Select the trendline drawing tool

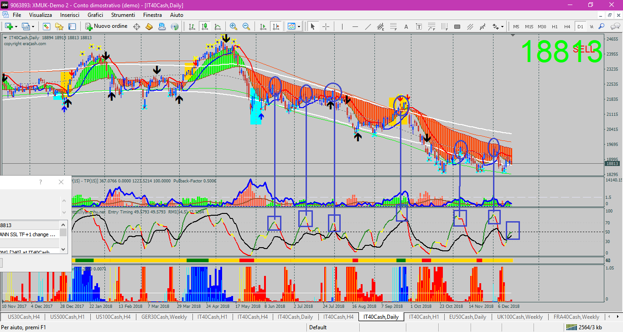tap(368, 26)
